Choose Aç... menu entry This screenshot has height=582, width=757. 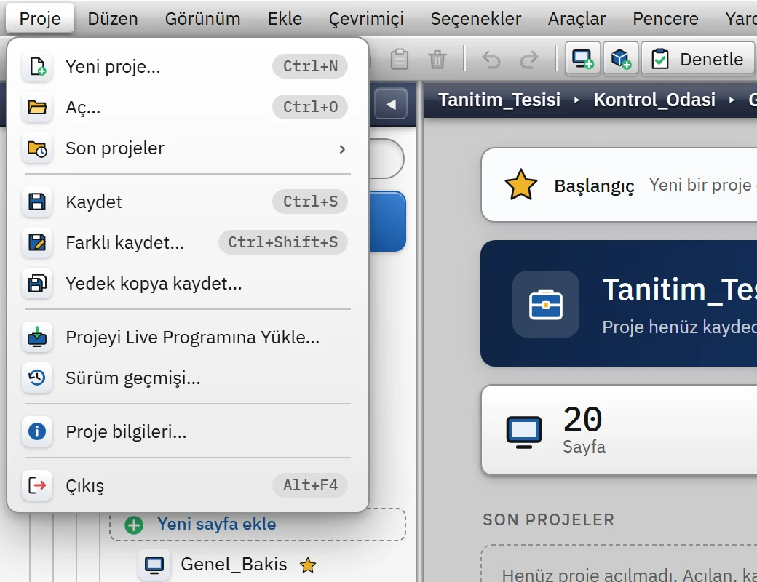pos(187,107)
